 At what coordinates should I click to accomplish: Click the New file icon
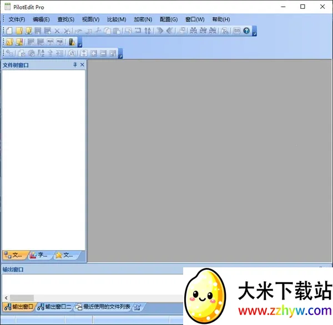pyautogui.click(x=9, y=31)
